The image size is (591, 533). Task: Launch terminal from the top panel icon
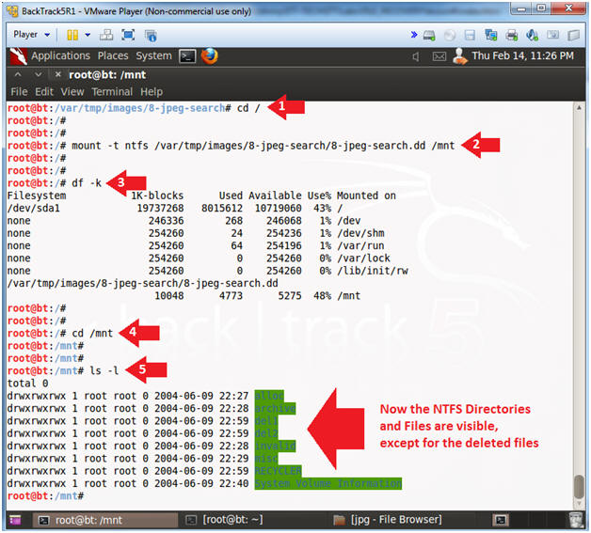pos(187,56)
